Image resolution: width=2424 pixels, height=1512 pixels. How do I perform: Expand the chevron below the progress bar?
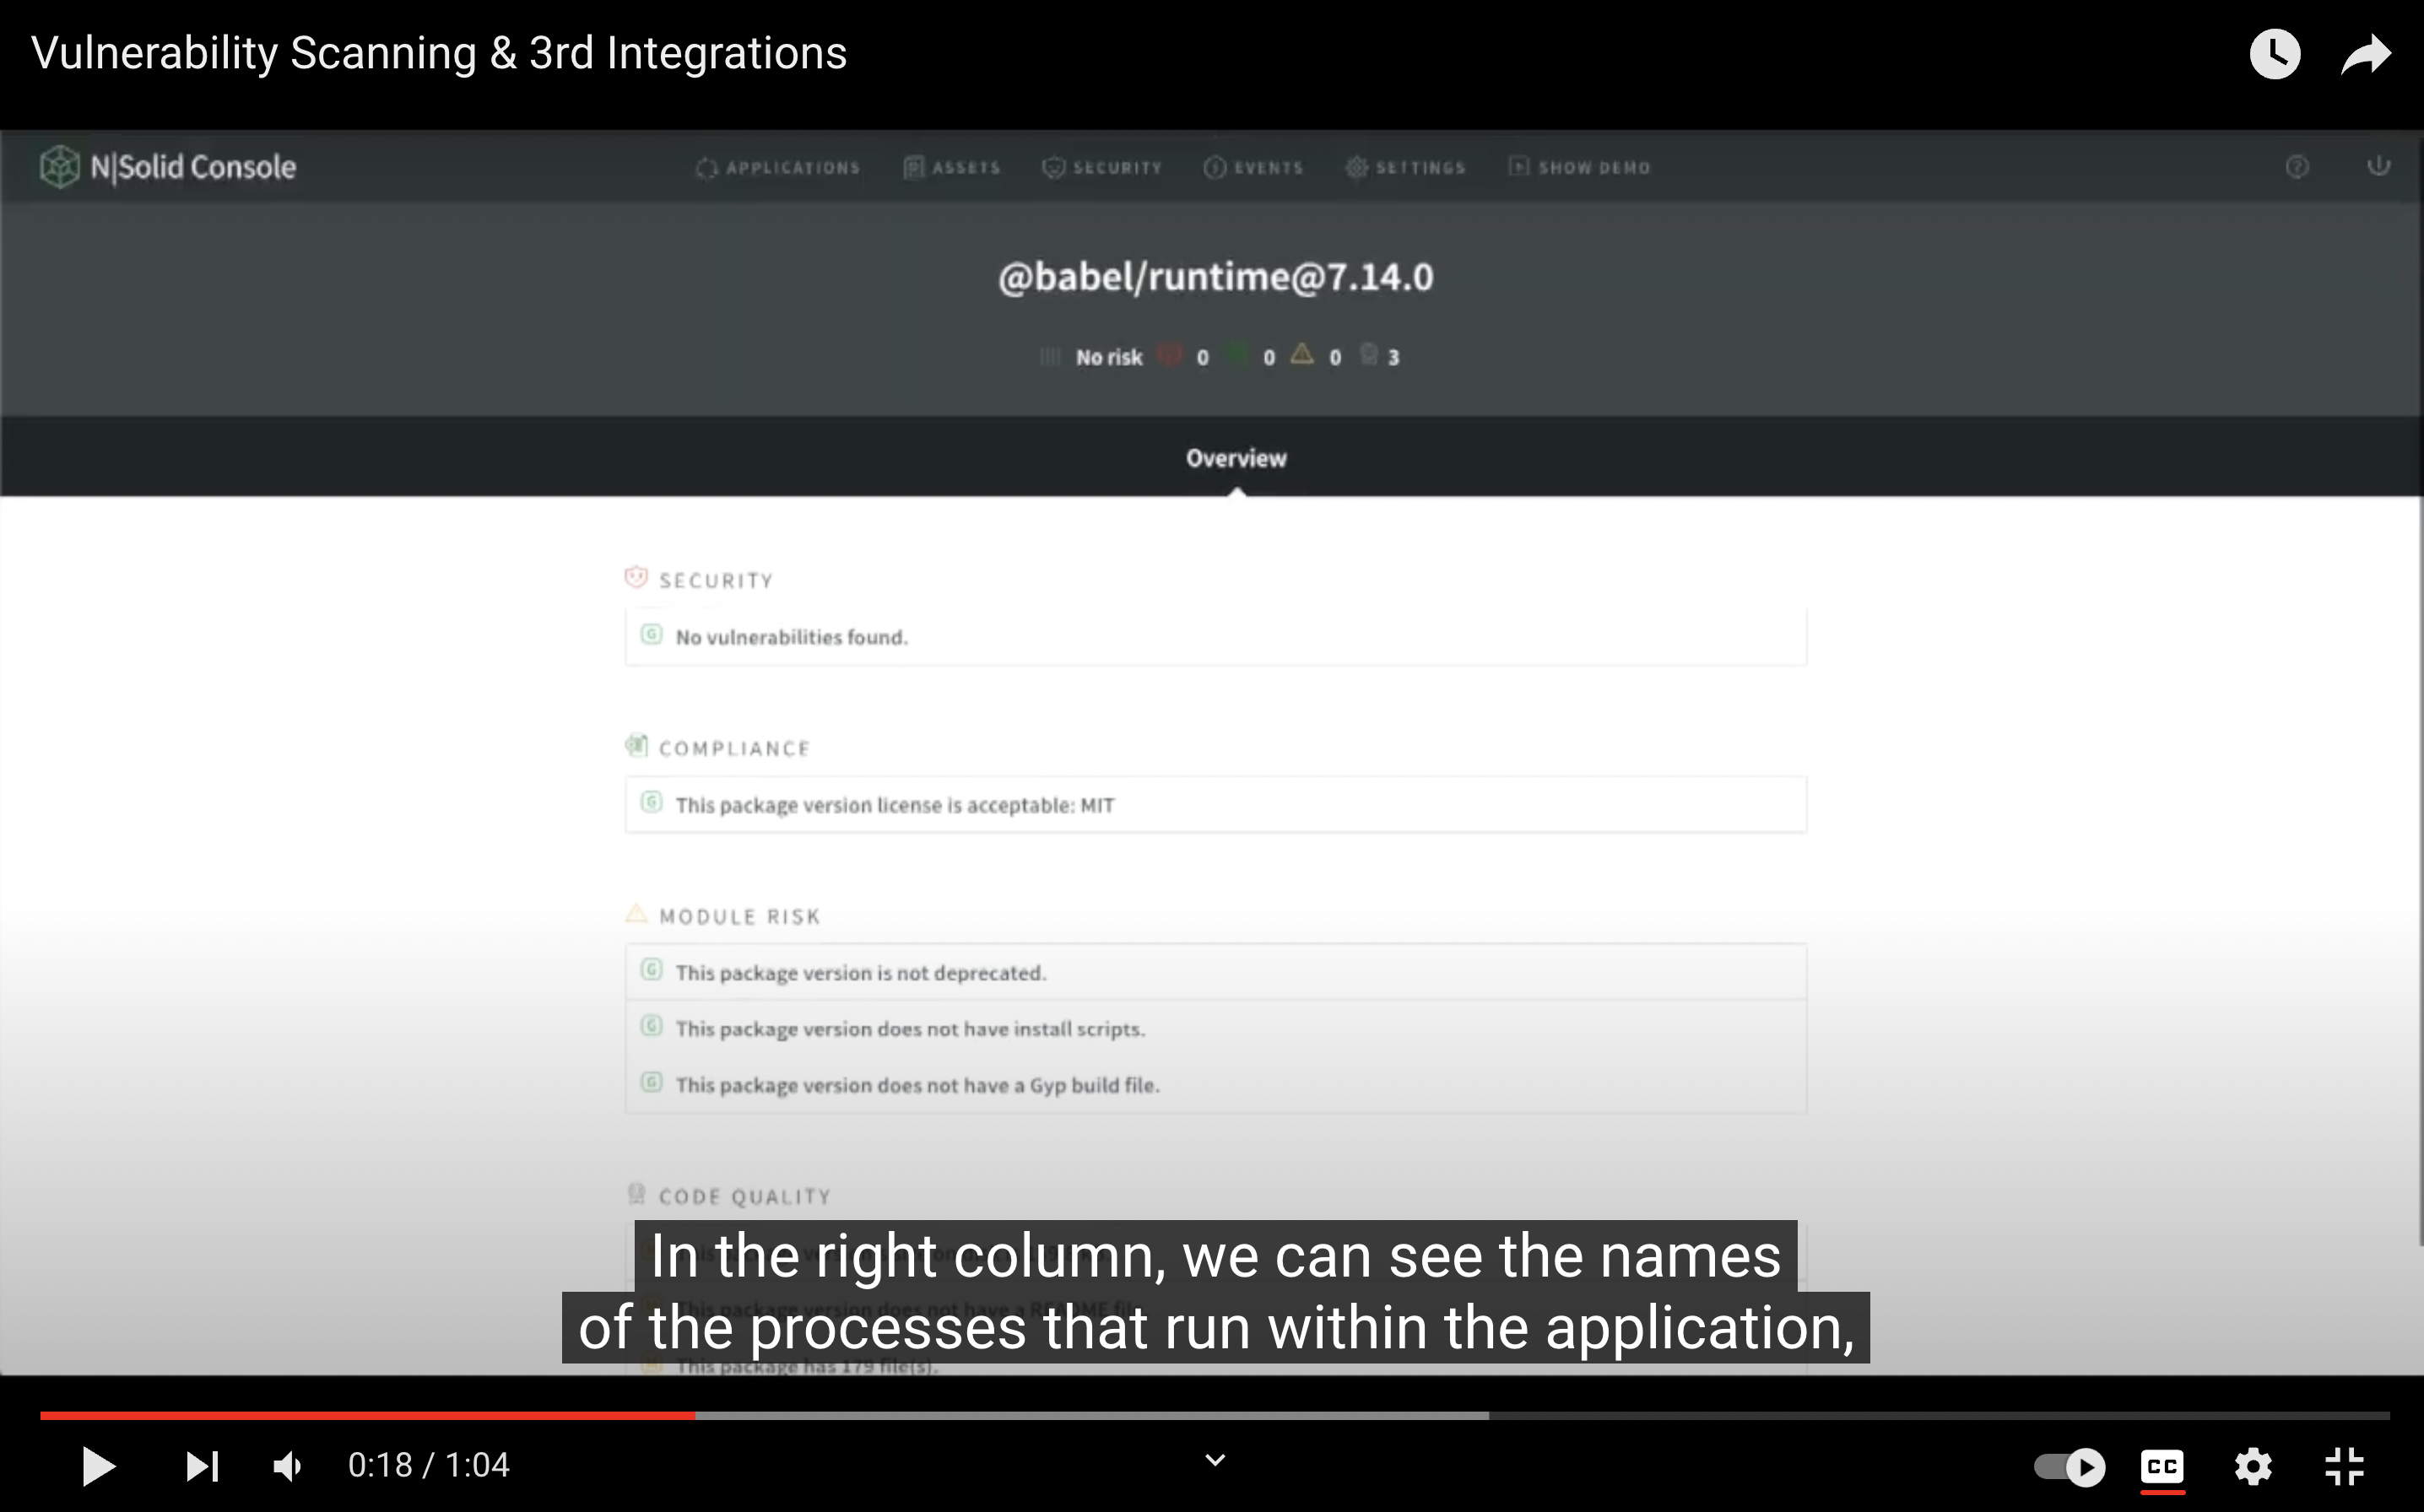(x=1215, y=1460)
